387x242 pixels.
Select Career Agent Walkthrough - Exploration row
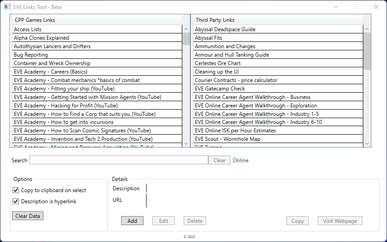[278, 105]
